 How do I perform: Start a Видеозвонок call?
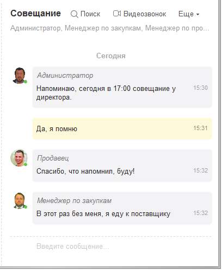[139, 14]
